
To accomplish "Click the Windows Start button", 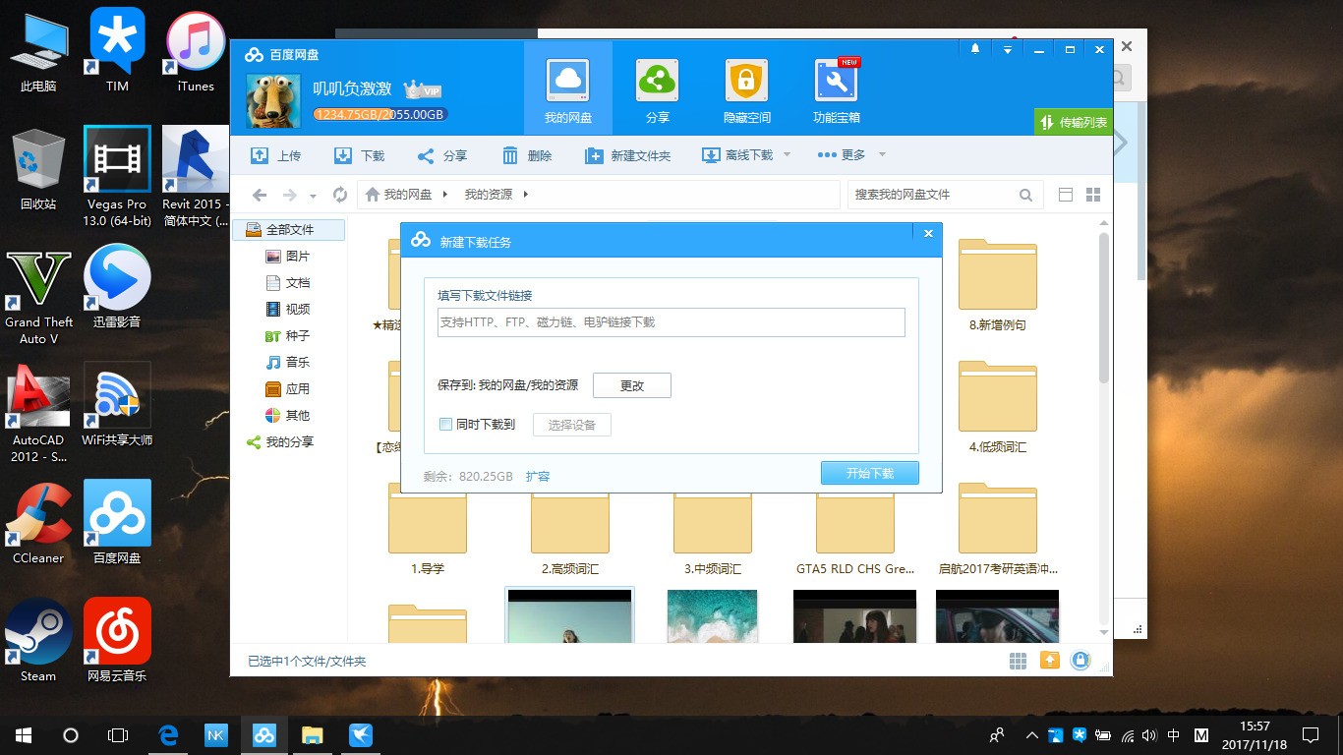I will click(x=24, y=734).
